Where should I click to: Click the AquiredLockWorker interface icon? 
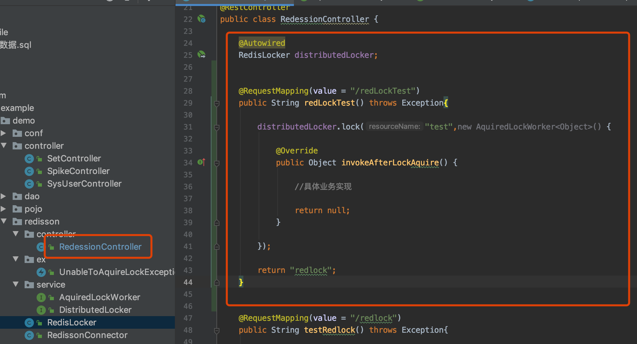point(41,298)
